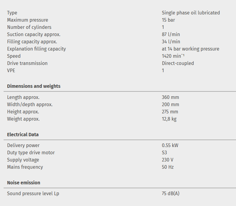Click the Number of cylinders label
236x206 pixels.
click(x=29, y=27)
